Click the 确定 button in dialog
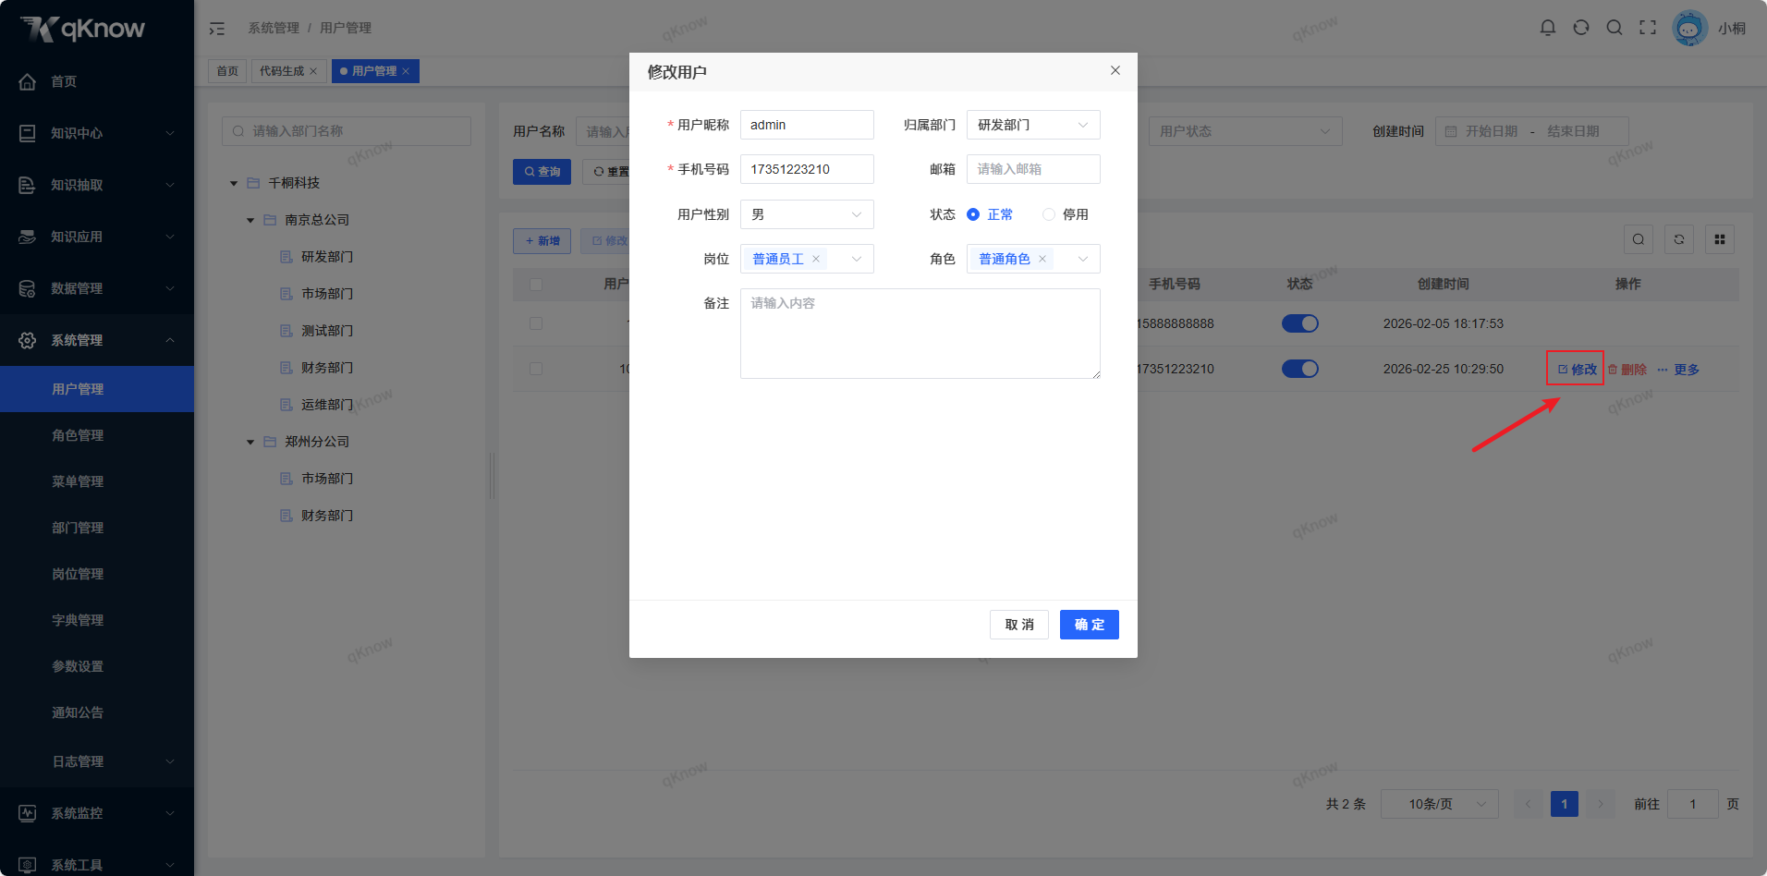Screen dimensions: 1767x876 pyautogui.click(x=1090, y=625)
